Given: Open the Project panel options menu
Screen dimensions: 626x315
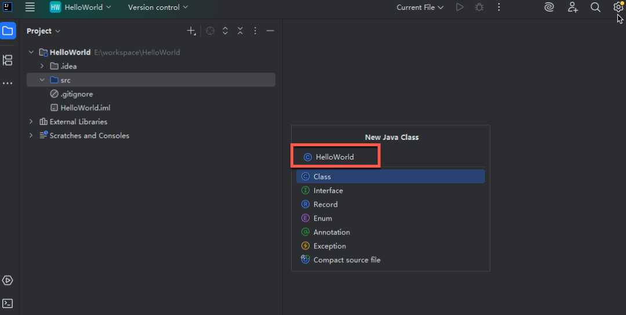Looking at the screenshot, I should pos(255,31).
